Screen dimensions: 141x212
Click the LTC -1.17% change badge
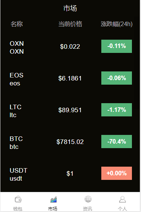click(x=116, y=110)
